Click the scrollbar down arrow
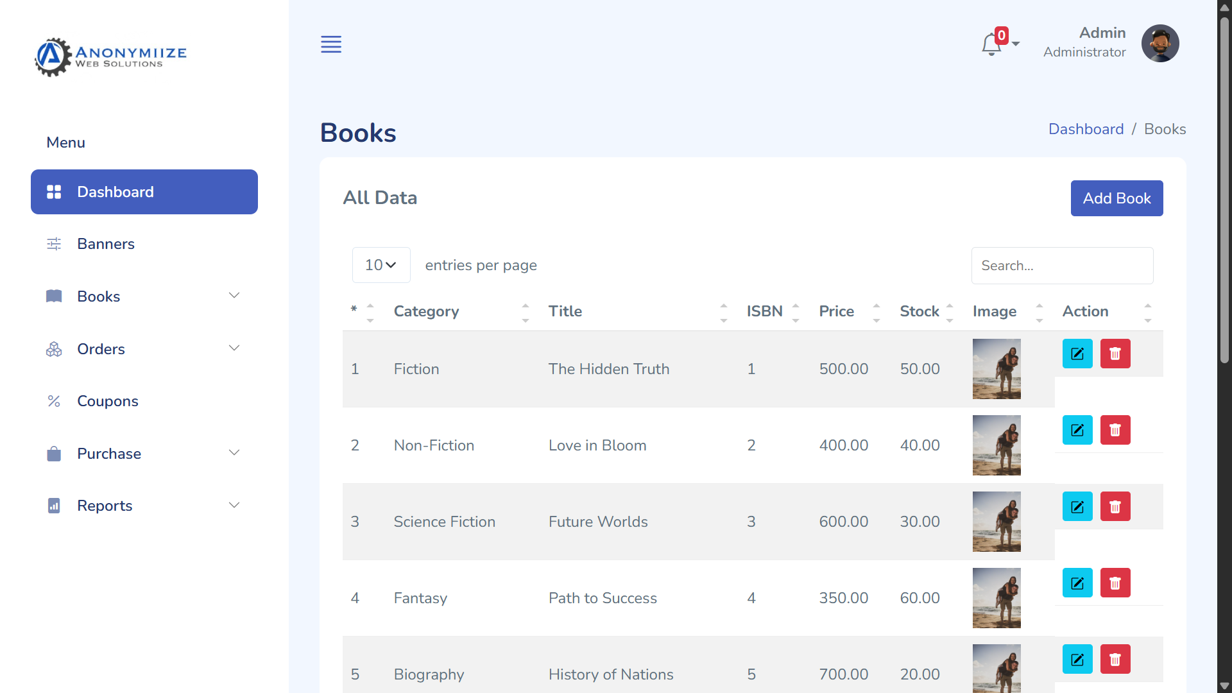1232x693 pixels. click(1224, 686)
